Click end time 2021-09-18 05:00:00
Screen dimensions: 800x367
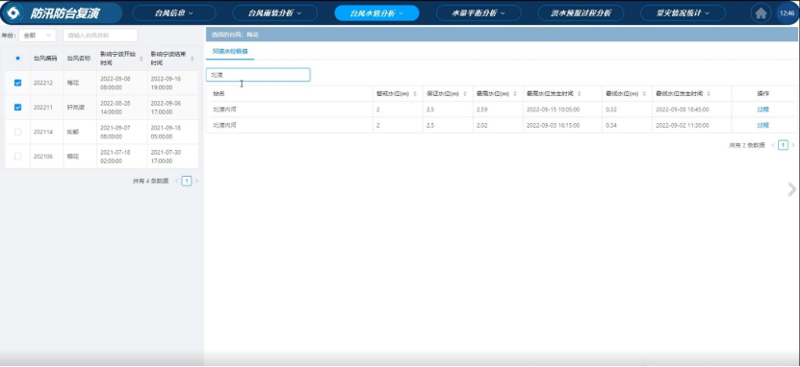(x=166, y=132)
